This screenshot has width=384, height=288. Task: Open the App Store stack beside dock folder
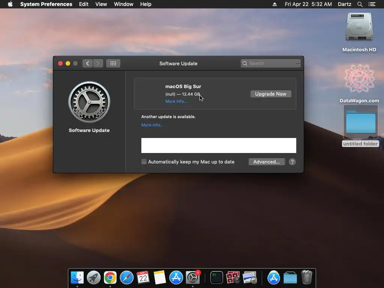[273, 277]
